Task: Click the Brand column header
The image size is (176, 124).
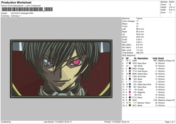Action: 161,58
